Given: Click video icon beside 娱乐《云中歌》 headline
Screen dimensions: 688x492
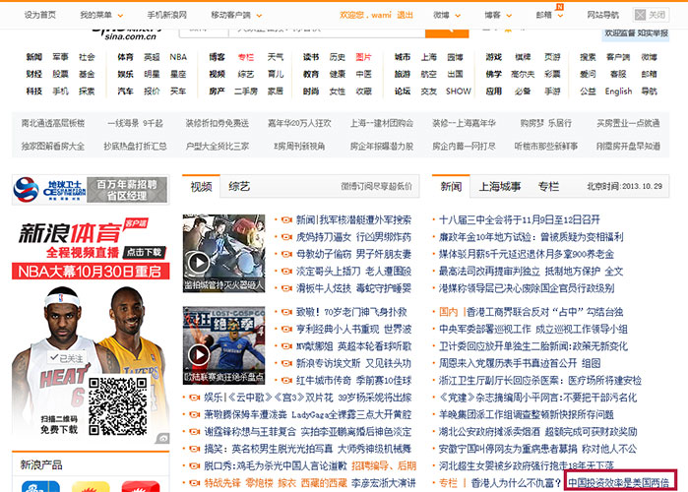Looking at the screenshot, I should pyautogui.click(x=194, y=398).
